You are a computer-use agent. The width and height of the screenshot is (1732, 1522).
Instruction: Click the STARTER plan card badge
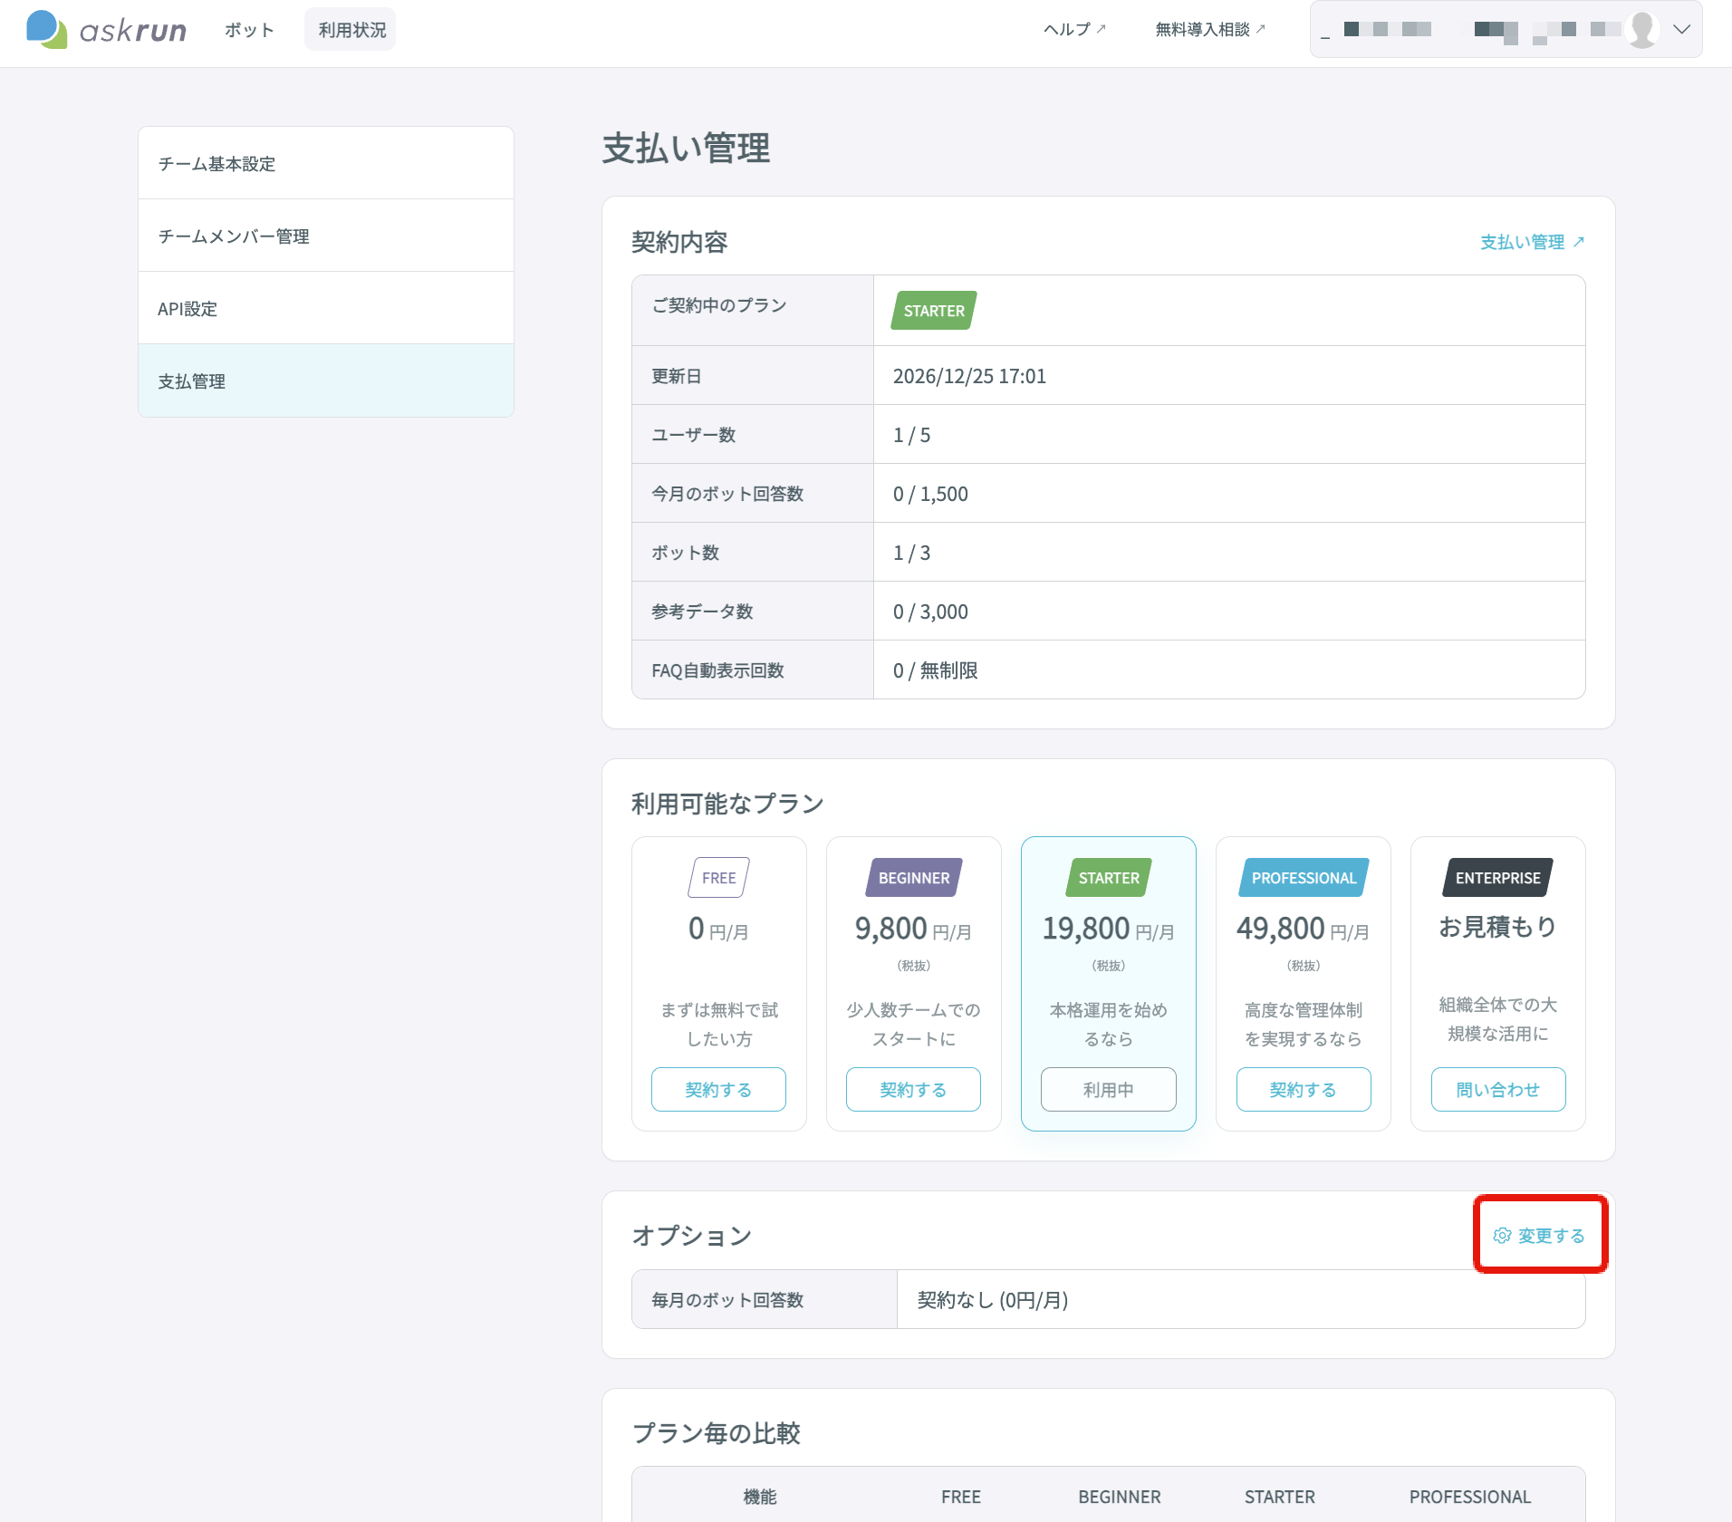[1108, 878]
